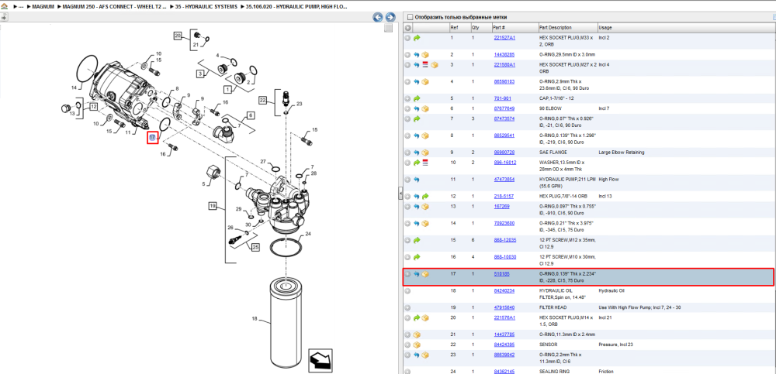Screen dimensions: 776x374
Task: Click green arrow icon for part 868-12035
Action: 417,240
